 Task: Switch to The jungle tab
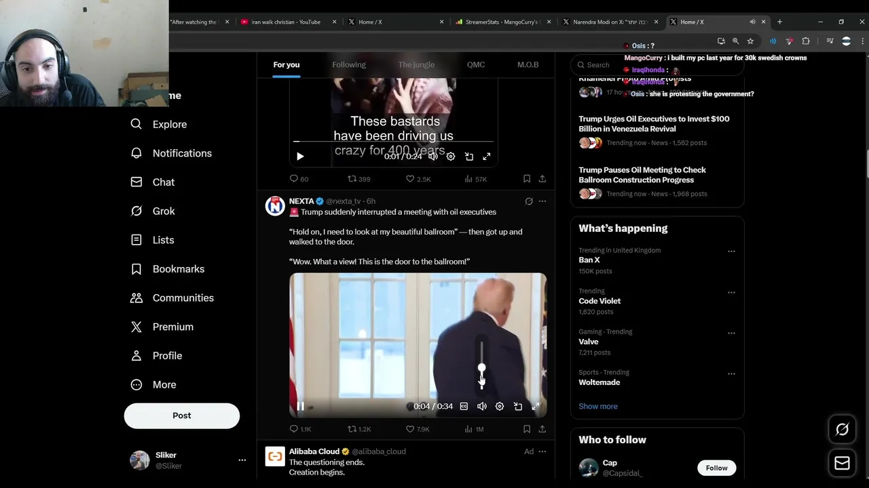[x=416, y=64]
